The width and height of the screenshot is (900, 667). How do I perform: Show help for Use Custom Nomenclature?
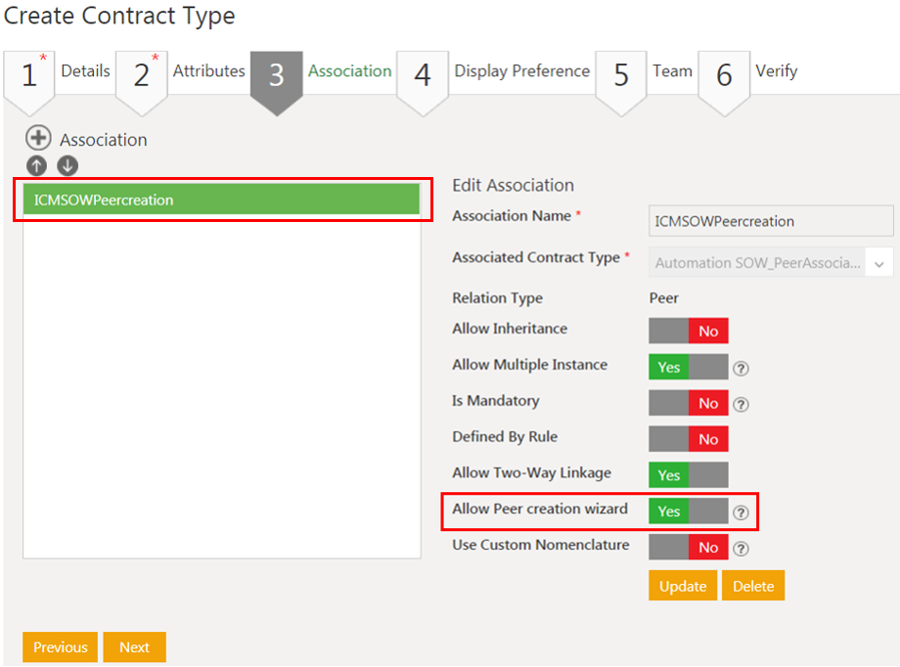click(742, 549)
